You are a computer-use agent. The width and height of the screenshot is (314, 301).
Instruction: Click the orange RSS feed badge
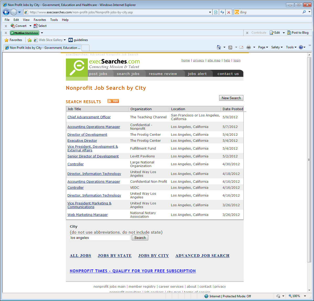[x=113, y=101]
